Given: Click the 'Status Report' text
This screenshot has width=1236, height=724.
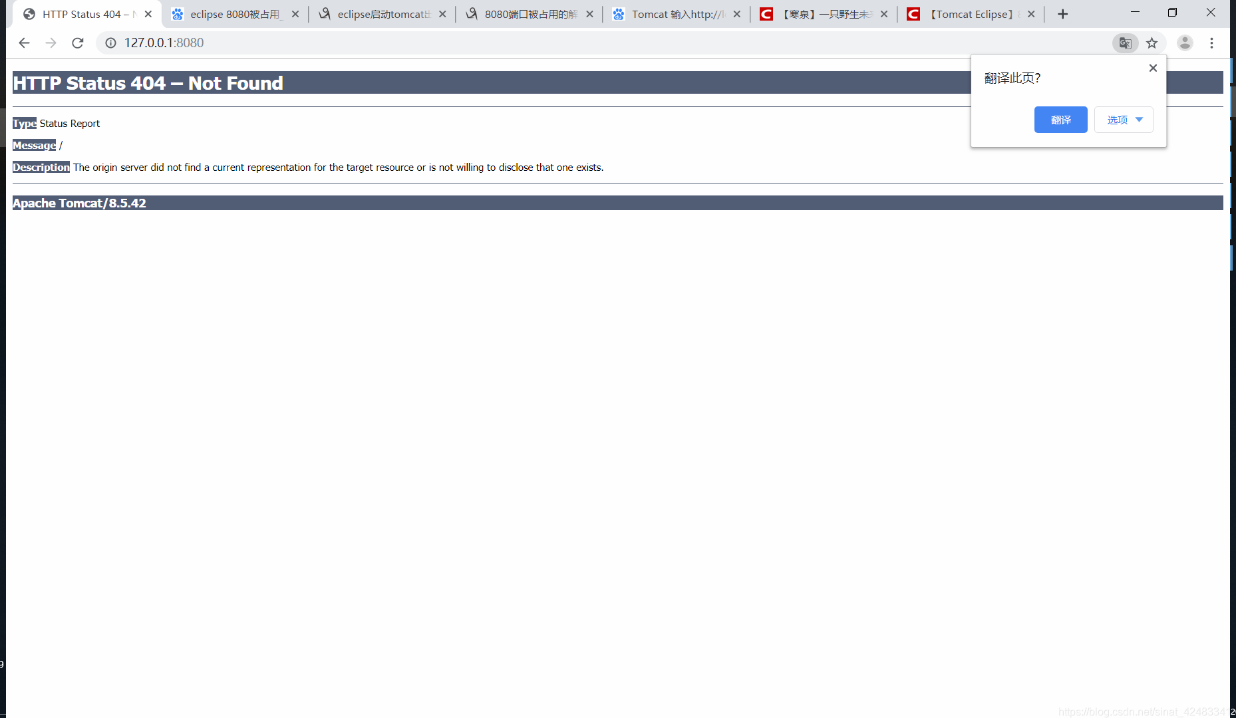Looking at the screenshot, I should click(70, 124).
